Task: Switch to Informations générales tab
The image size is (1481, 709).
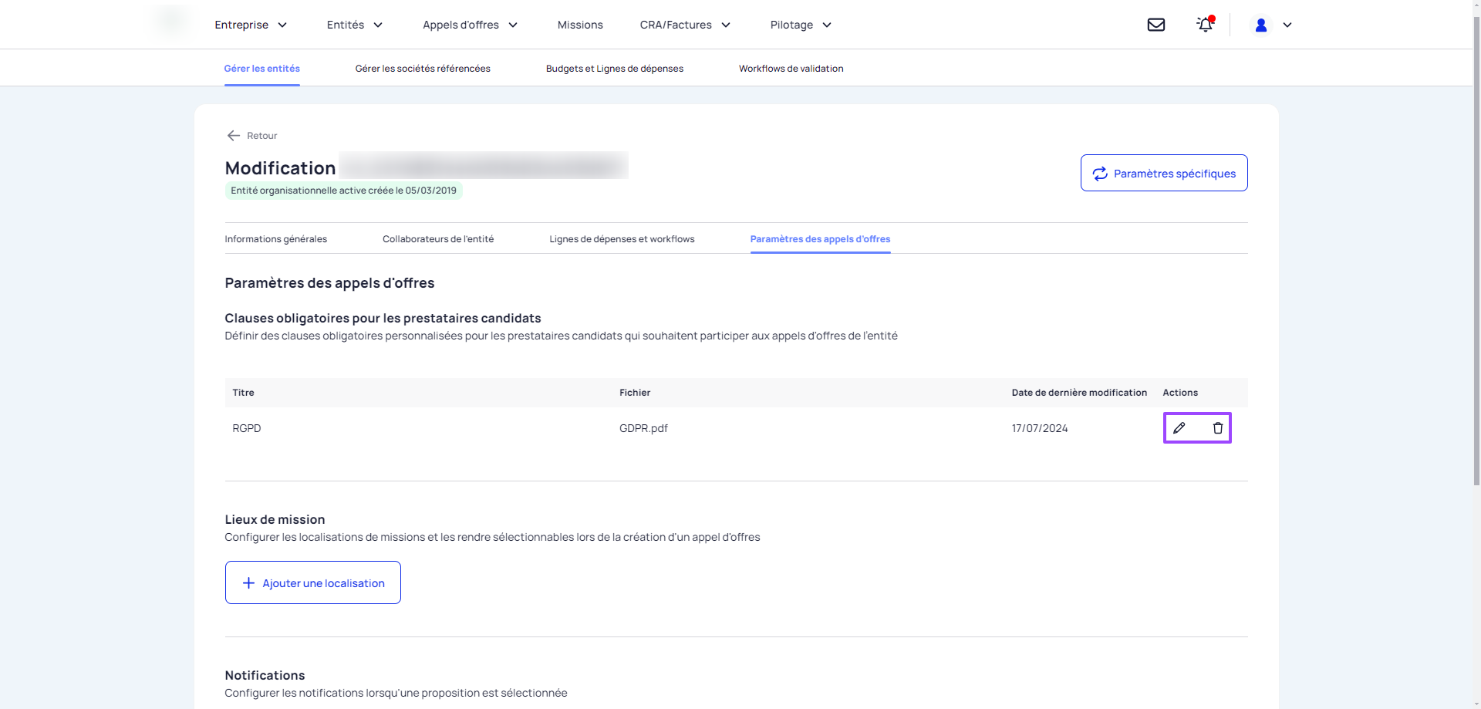Action: point(275,239)
